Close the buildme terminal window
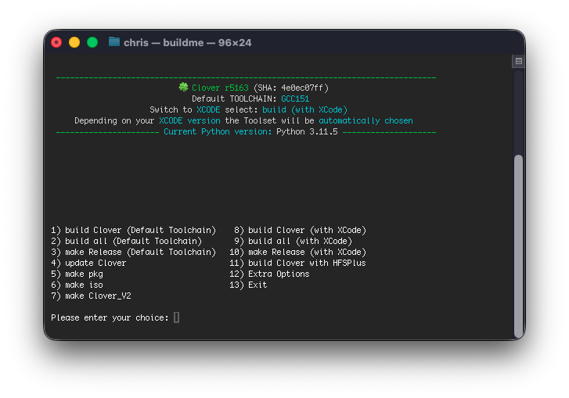The image size is (569, 398). 56,42
